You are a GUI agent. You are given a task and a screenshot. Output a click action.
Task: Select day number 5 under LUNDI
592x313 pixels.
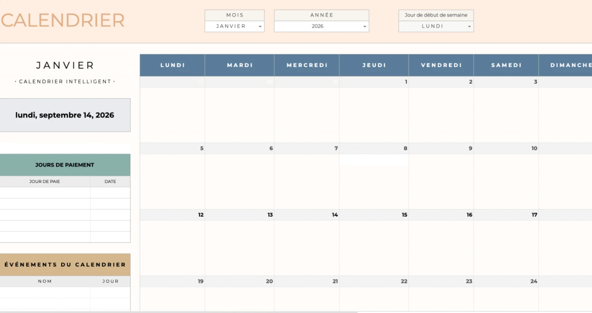(172, 148)
